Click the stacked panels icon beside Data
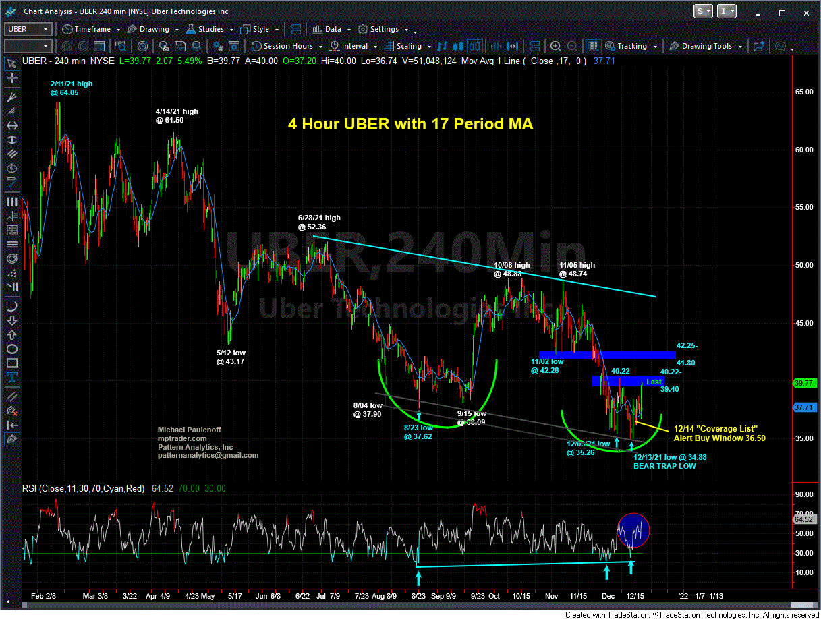The height and width of the screenshot is (619, 821). pyautogui.click(x=296, y=29)
